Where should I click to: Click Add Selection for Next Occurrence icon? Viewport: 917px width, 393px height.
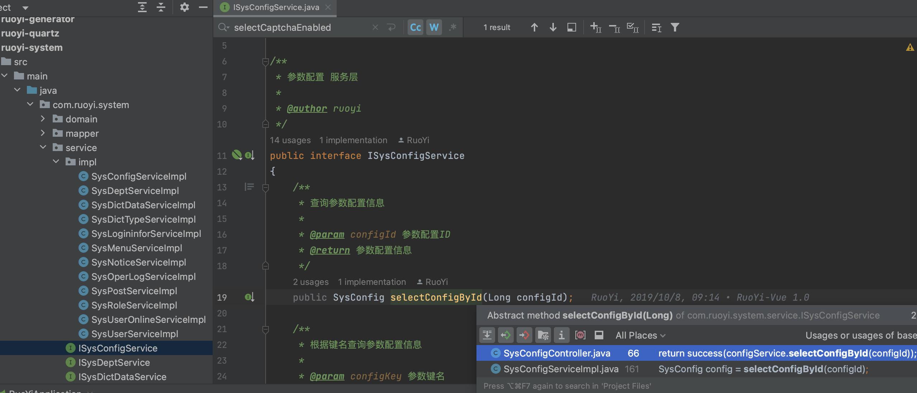[595, 27]
